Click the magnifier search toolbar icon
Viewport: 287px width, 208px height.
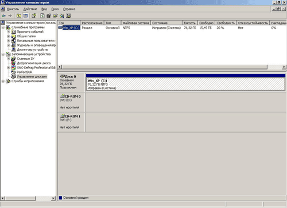(x=62, y=16)
